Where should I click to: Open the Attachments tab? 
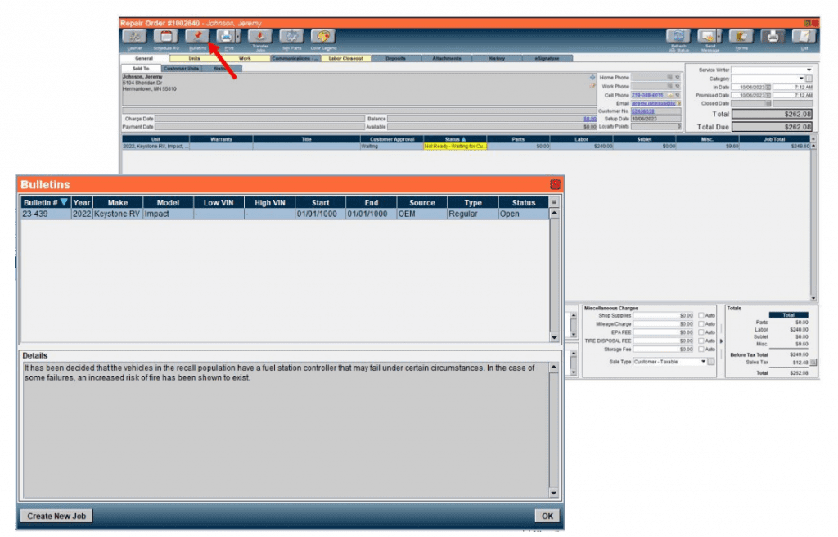pos(447,59)
